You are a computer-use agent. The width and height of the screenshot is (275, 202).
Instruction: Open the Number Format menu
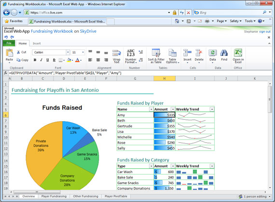click(x=131, y=56)
